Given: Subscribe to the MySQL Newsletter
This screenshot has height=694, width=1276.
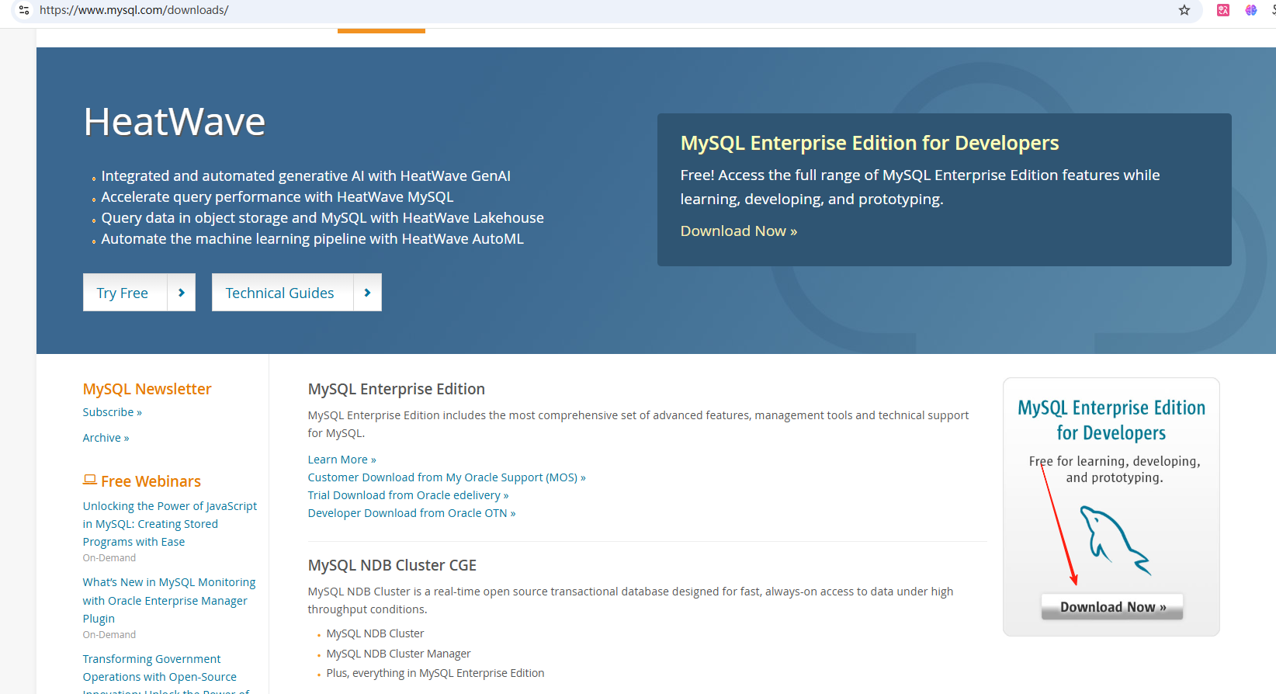Looking at the screenshot, I should point(113,412).
